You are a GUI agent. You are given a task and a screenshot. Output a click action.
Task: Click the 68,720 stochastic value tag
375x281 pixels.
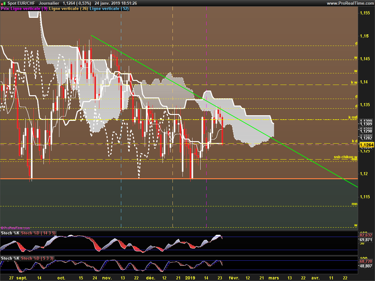(366, 261)
